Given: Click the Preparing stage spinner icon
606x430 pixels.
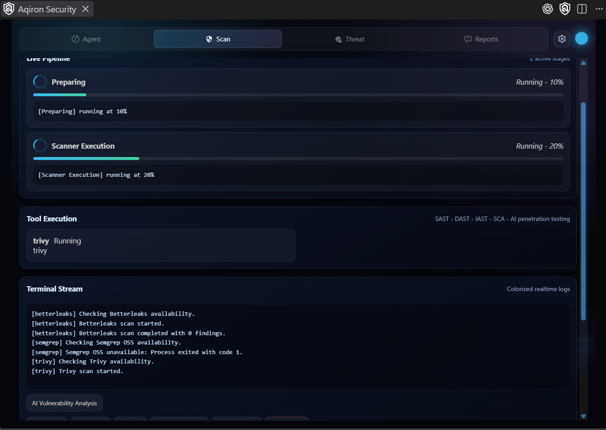Looking at the screenshot, I should [x=40, y=82].
